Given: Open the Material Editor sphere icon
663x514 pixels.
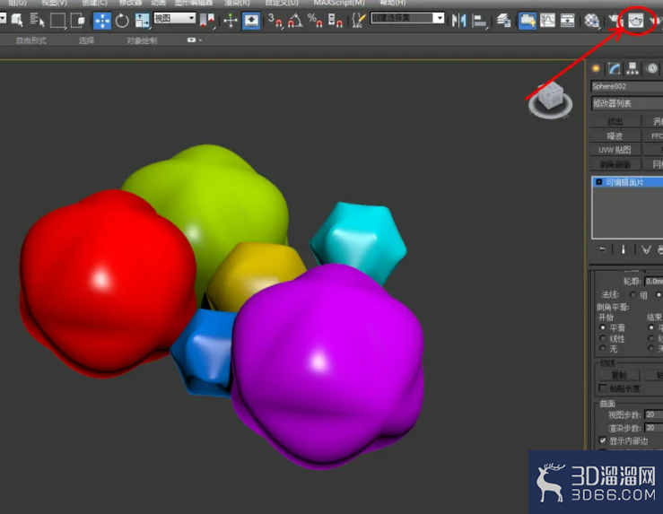Looking at the screenshot, I should click(591, 20).
